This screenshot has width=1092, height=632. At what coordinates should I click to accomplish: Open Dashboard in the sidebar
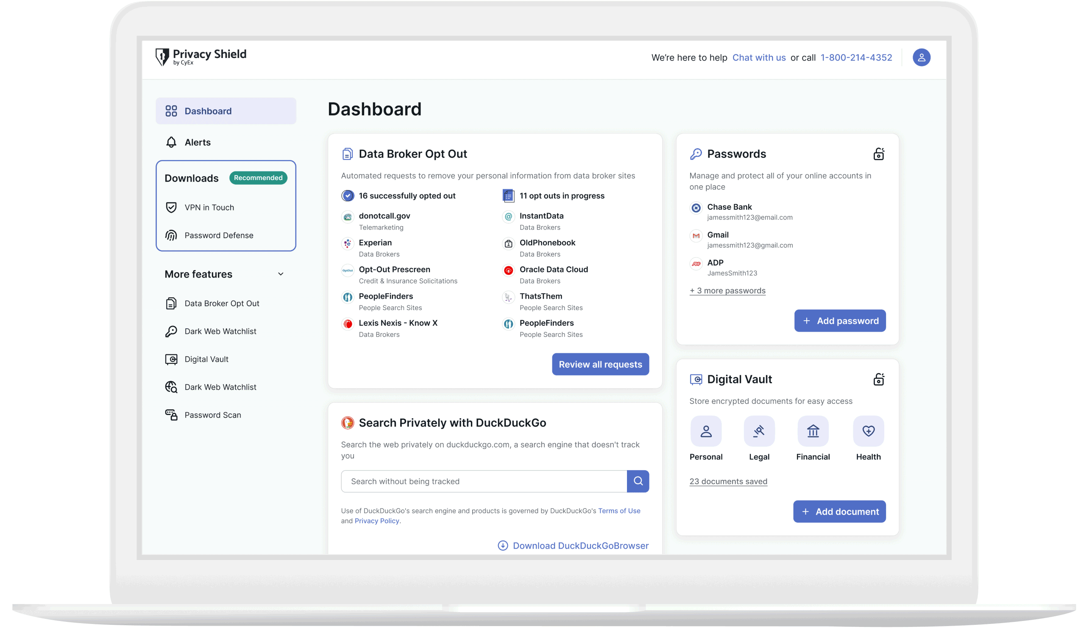coord(226,111)
